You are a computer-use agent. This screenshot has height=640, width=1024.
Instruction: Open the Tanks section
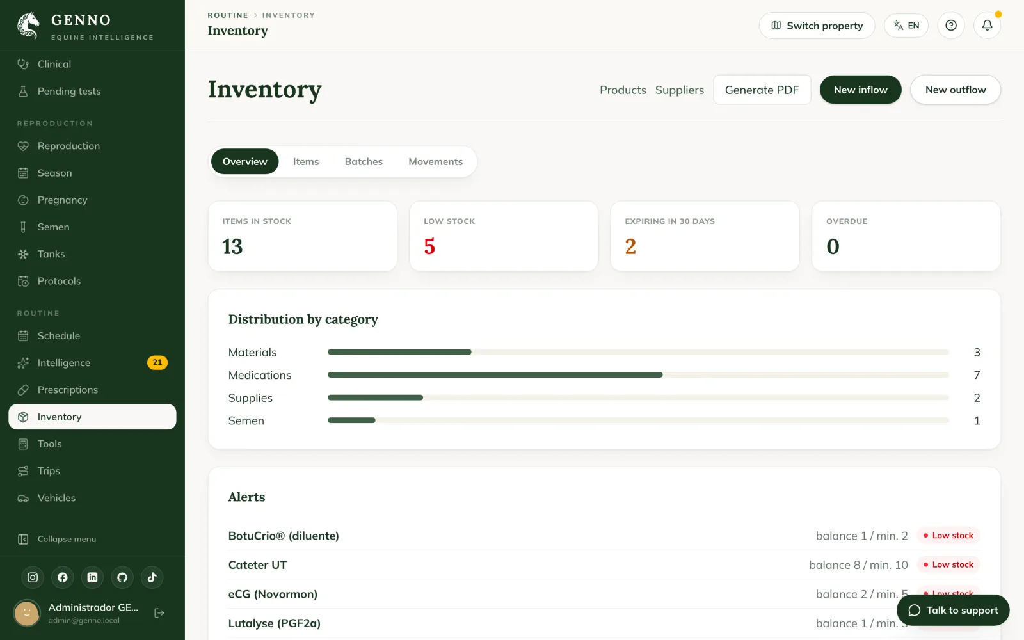pyautogui.click(x=92, y=254)
